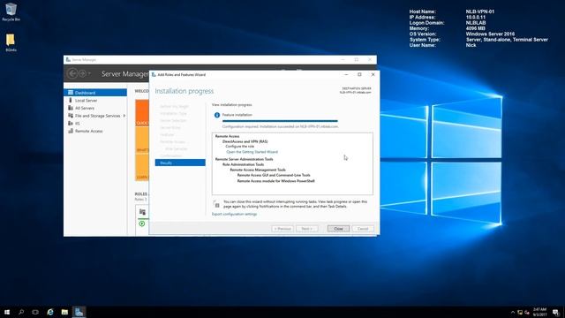
Task: Click the File and Storage Services icon
Action: pyautogui.click(x=71, y=116)
